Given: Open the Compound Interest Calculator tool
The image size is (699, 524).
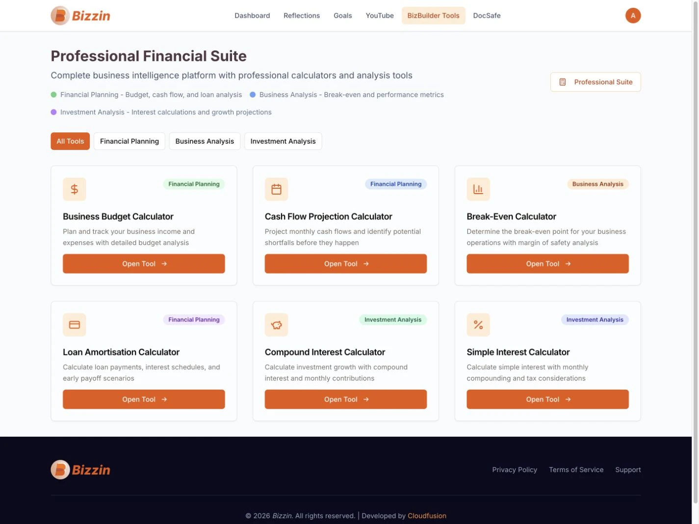Looking at the screenshot, I should coord(346,399).
